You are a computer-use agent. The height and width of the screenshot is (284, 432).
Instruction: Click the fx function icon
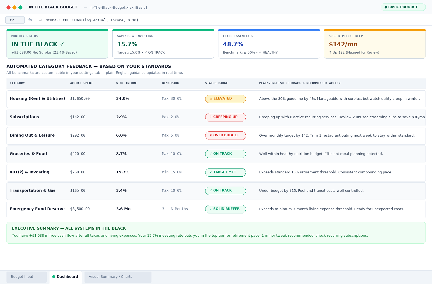tap(30, 20)
